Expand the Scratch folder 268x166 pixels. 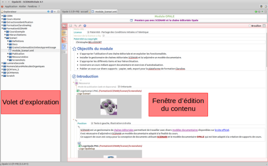tap(2, 76)
